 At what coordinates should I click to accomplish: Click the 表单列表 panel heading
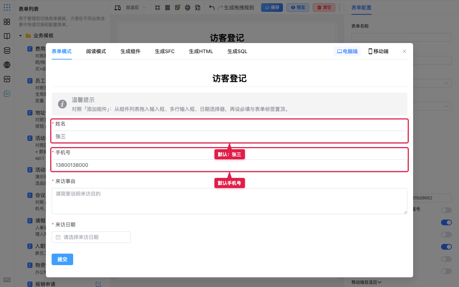pyautogui.click(x=29, y=9)
